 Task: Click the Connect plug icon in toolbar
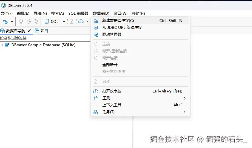[x=21, y=21]
